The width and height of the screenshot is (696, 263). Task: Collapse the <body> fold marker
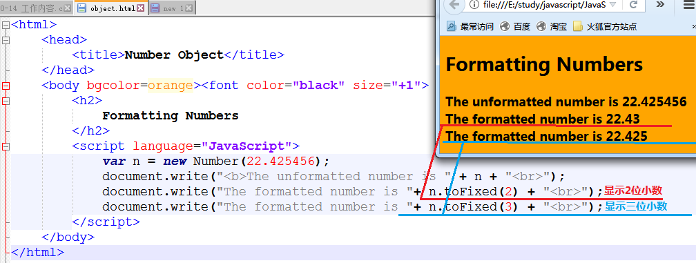coord(6,86)
